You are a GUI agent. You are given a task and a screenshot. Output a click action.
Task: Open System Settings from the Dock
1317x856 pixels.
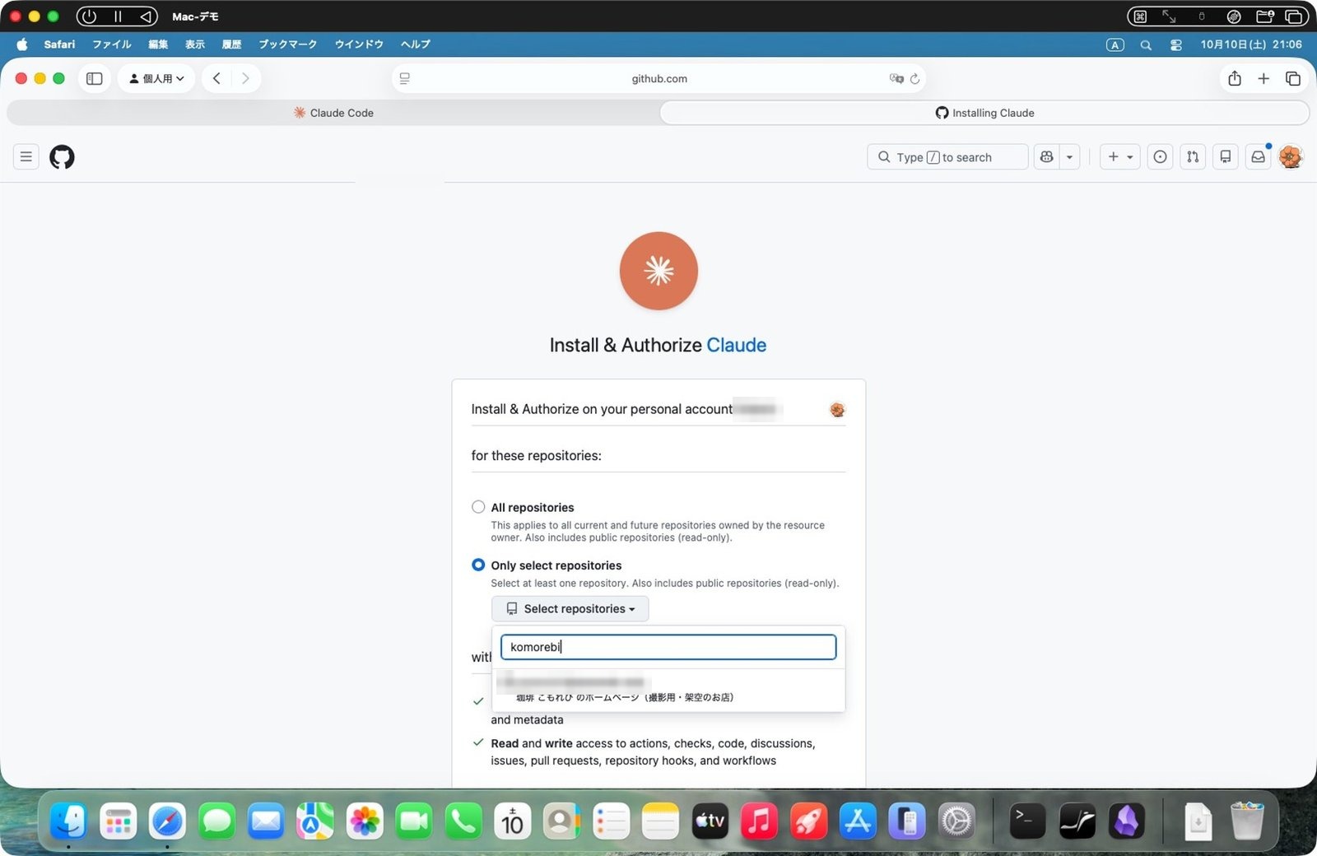pos(956,821)
